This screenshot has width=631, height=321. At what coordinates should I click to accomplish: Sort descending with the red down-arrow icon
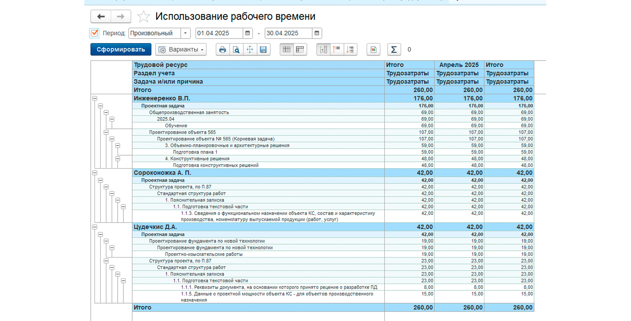pos(350,50)
